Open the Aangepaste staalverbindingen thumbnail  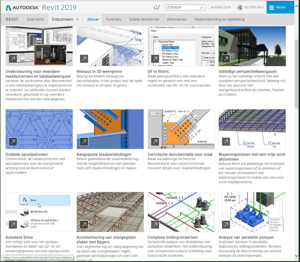point(110,129)
